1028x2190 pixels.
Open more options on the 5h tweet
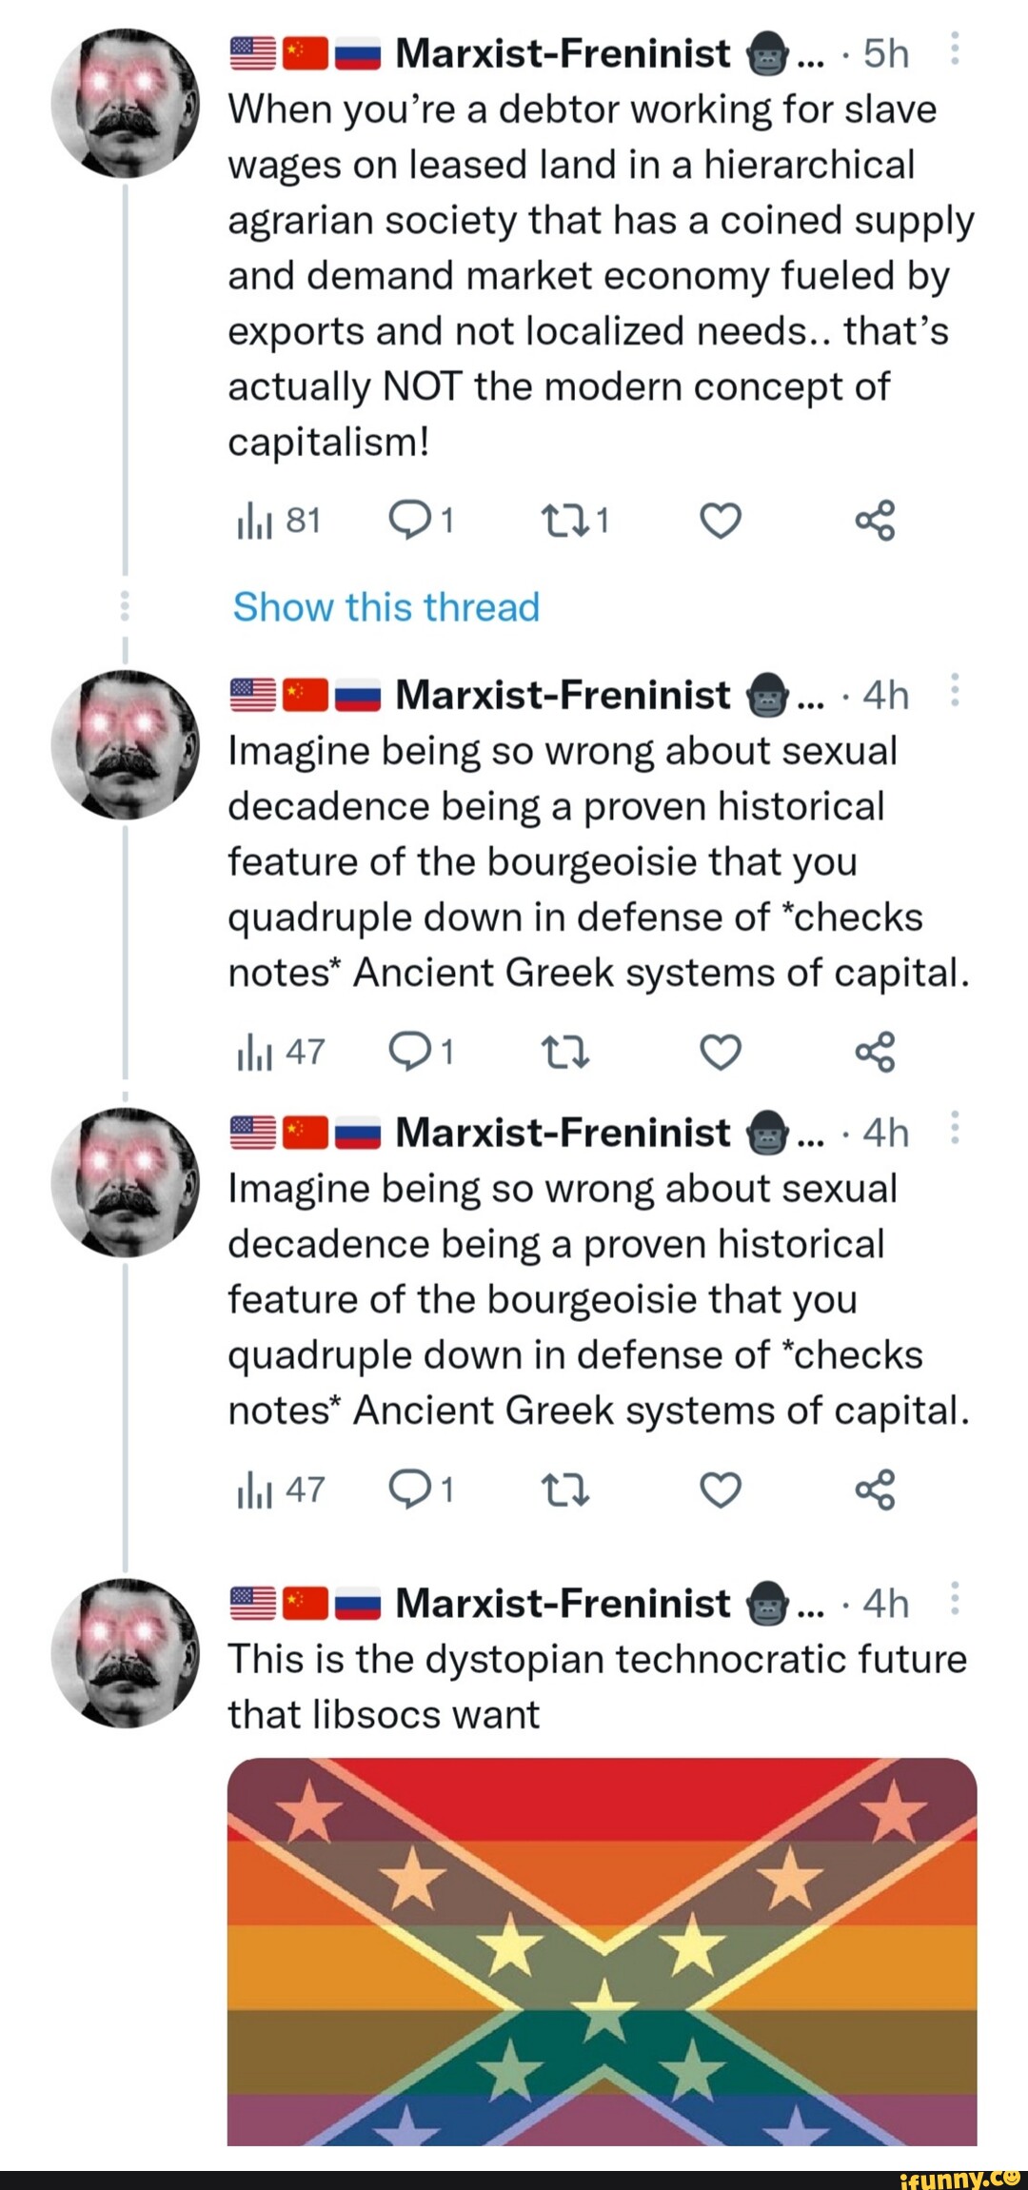[956, 50]
